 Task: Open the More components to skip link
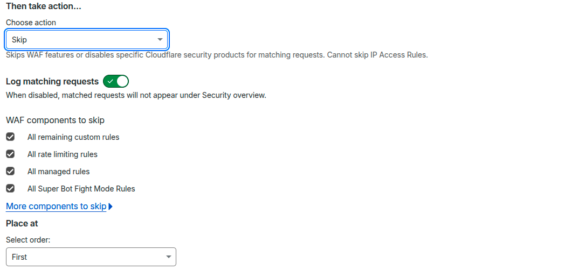click(x=56, y=207)
